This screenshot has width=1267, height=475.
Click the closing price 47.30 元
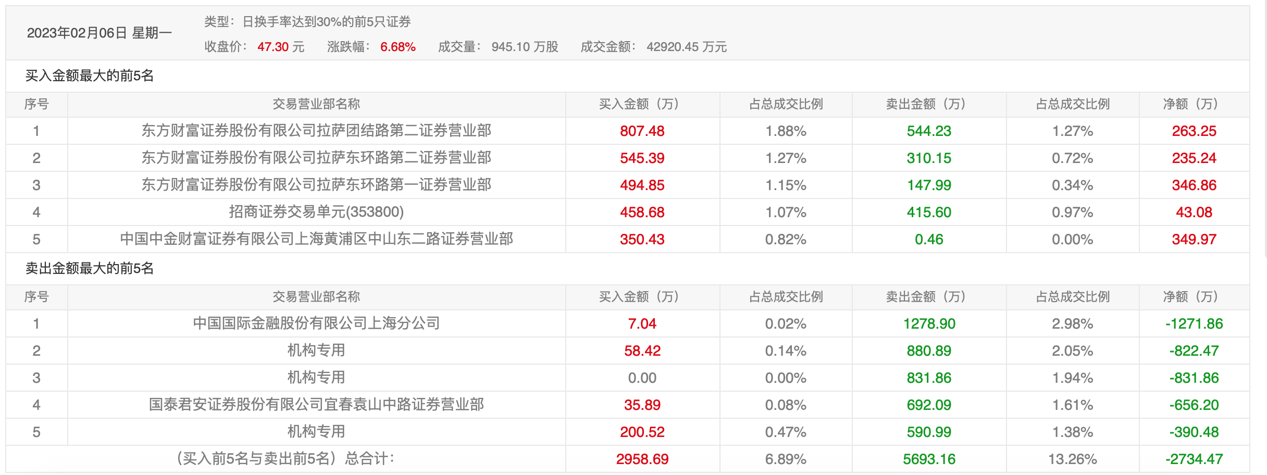pos(281,47)
